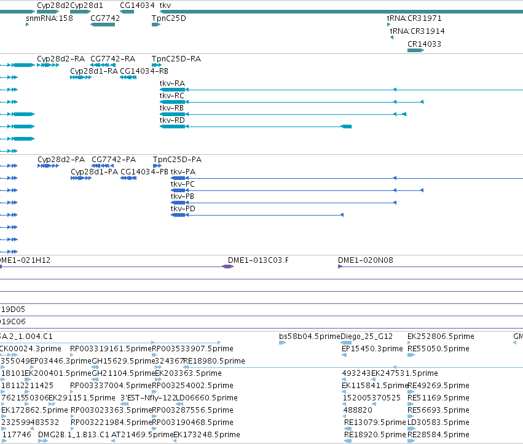Viewport: 523px width, 444px height.
Task: Click the GH15629.5prime EST label
Action: pos(124,361)
